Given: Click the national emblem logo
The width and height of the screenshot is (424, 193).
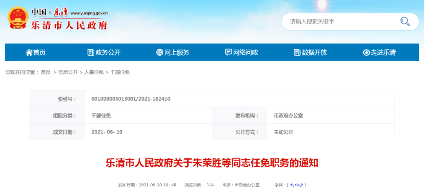Looking at the screenshot, I should tap(17, 18).
